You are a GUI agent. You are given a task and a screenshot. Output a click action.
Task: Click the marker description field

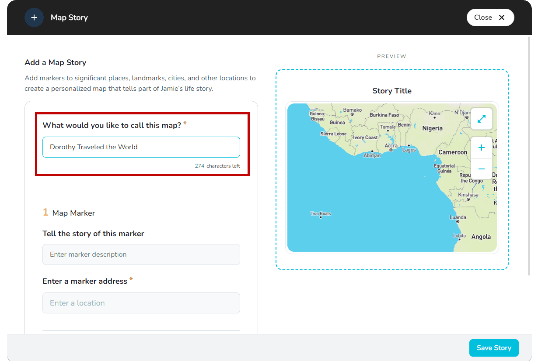(141, 254)
